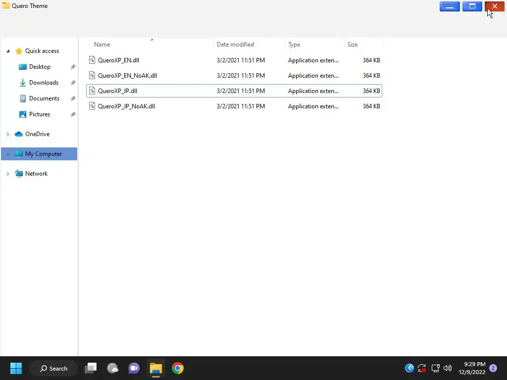Open the Windows Start menu
The height and width of the screenshot is (380, 507).
pos(16,368)
